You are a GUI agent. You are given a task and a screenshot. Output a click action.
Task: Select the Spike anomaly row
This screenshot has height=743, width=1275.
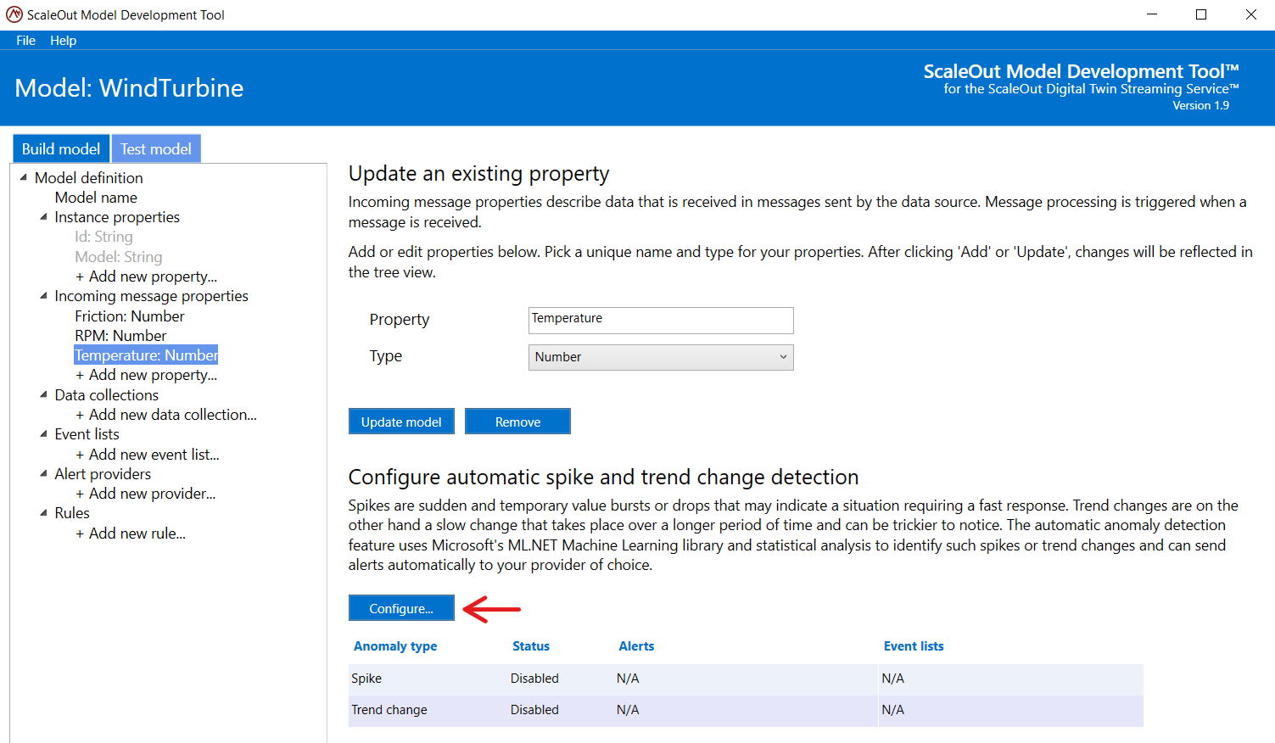[x=746, y=679]
